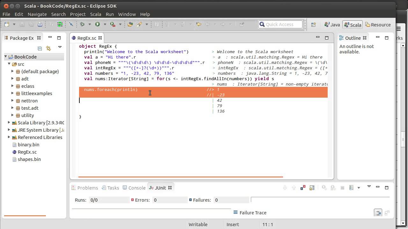Open the Edit menu
The width and height of the screenshot is (408, 229).
click(x=19, y=14)
